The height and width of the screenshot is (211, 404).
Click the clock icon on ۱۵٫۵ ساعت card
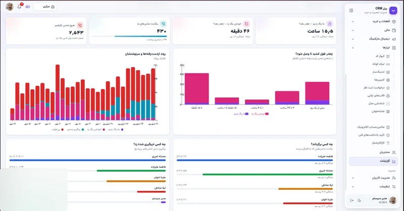[x=330, y=24]
